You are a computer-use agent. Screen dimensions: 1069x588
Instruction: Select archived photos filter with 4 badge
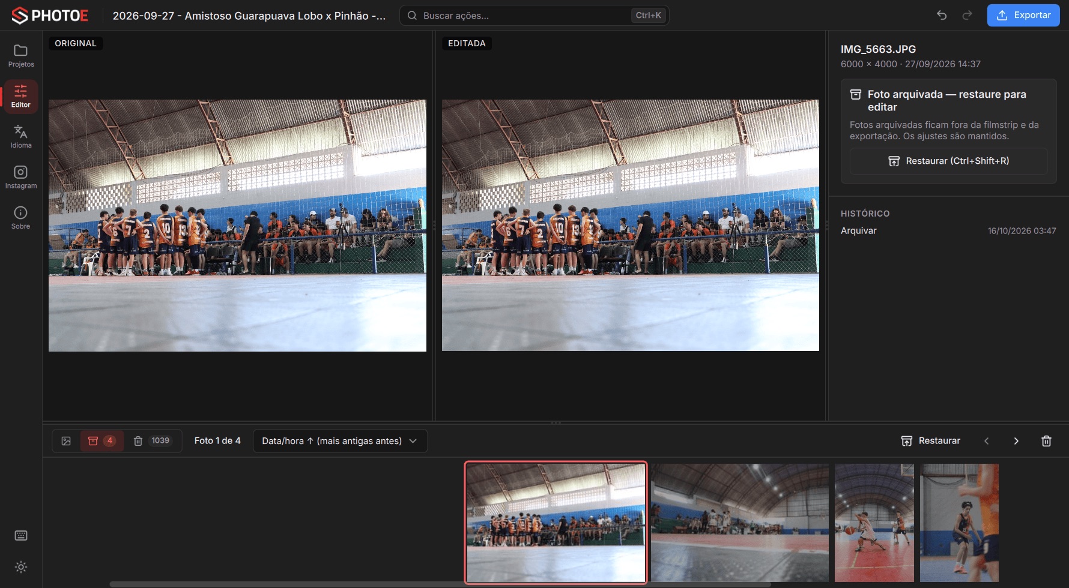click(x=102, y=441)
